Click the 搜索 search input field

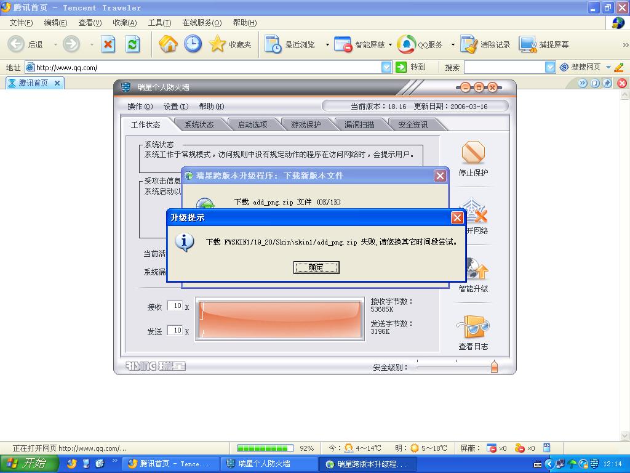504,67
